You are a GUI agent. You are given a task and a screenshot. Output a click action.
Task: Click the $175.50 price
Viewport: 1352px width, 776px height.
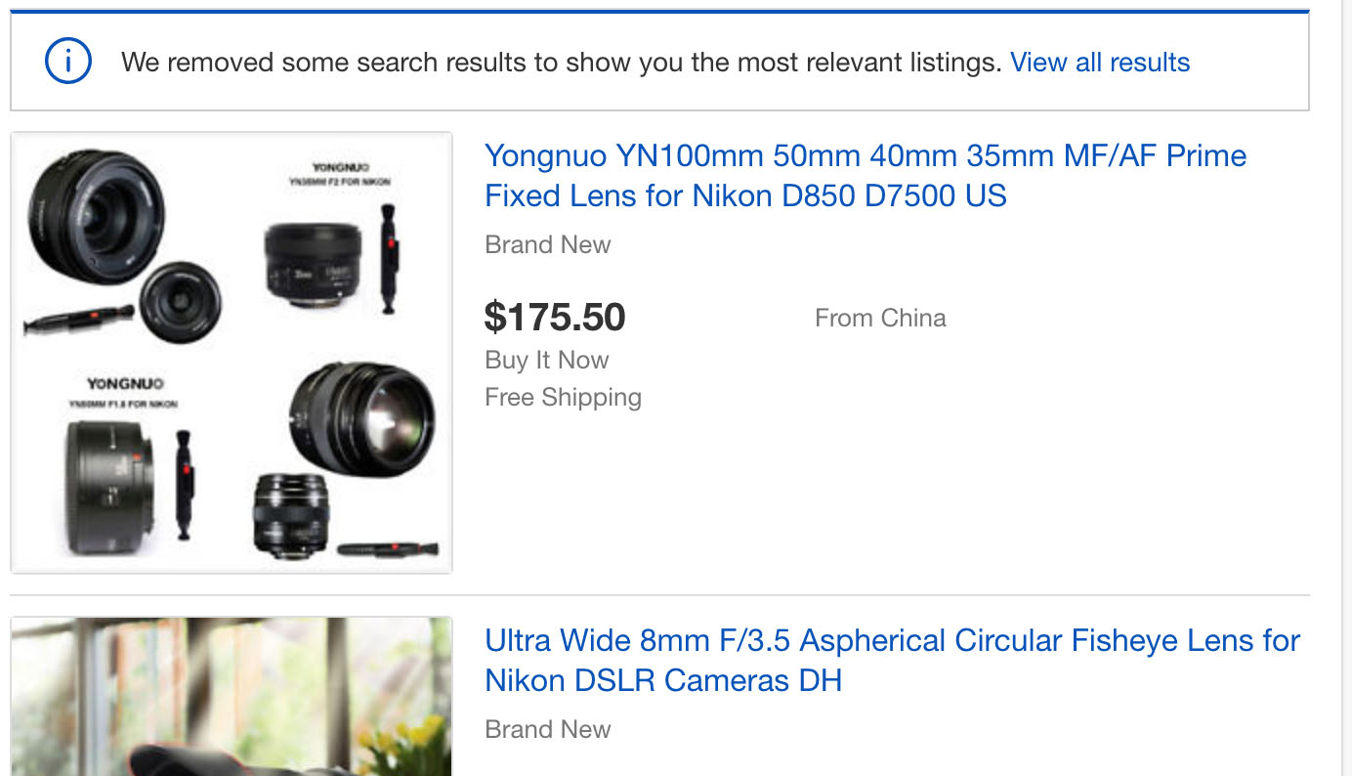(x=555, y=317)
